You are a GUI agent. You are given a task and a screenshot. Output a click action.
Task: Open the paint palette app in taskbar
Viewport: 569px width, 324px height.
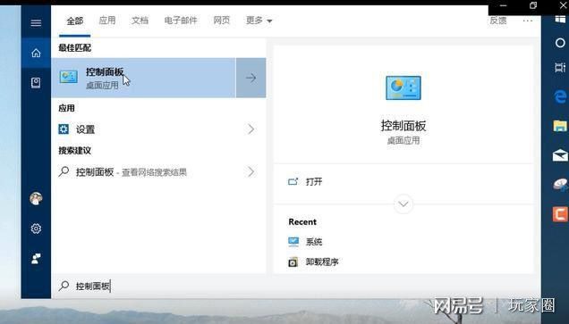click(x=561, y=185)
